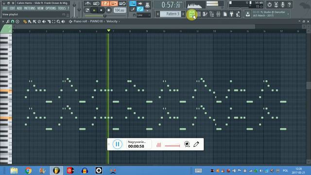Click the tempo tapper icon

point(238,14)
